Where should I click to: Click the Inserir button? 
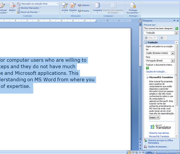tap(153, 117)
